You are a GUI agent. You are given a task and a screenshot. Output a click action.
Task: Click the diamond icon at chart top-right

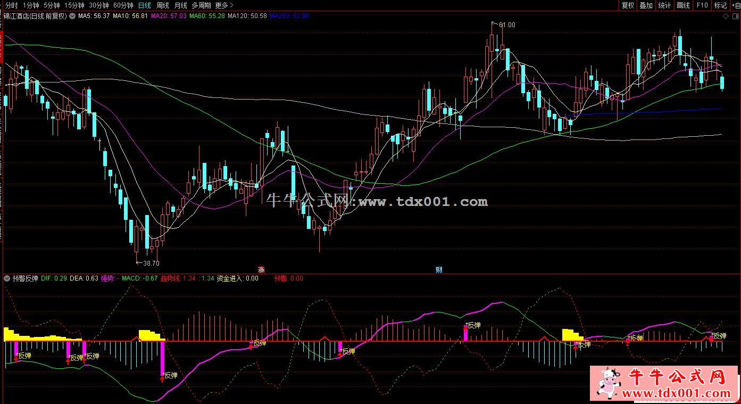[726, 16]
